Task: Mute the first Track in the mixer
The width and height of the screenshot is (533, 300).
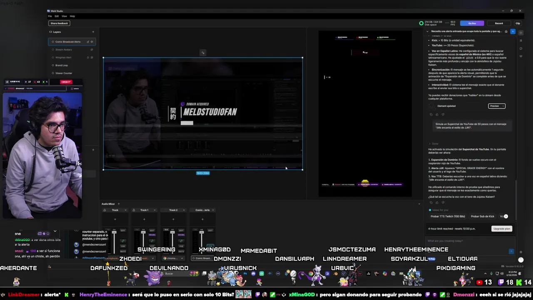Action: tap(123, 252)
